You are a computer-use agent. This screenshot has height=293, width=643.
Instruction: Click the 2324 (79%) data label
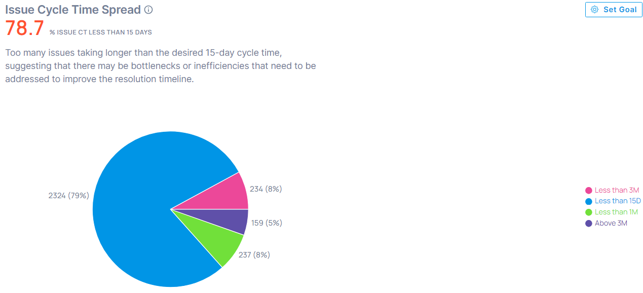pos(68,196)
